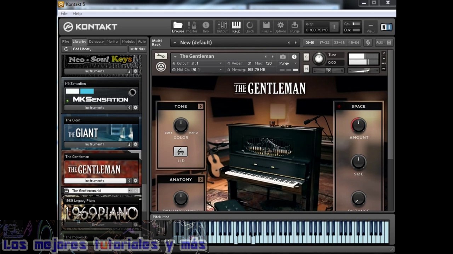
Task: Open Instruments for Neo-Soul Keys
Action: (x=95, y=71)
